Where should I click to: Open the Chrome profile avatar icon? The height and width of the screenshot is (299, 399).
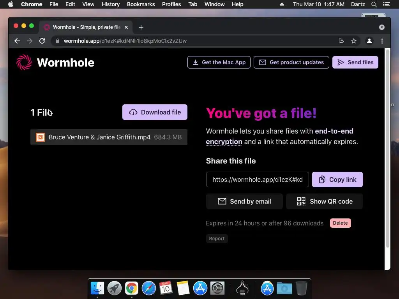point(369,41)
